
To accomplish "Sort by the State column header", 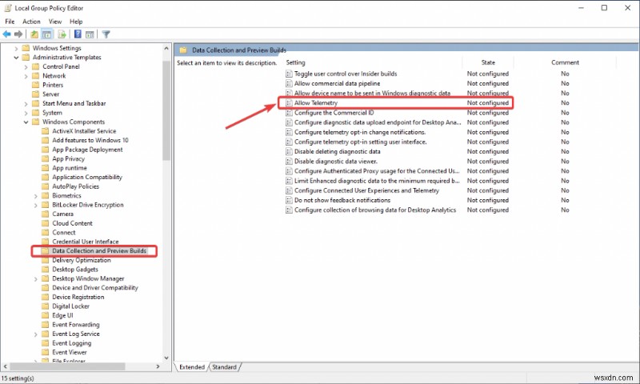I will (488, 62).
